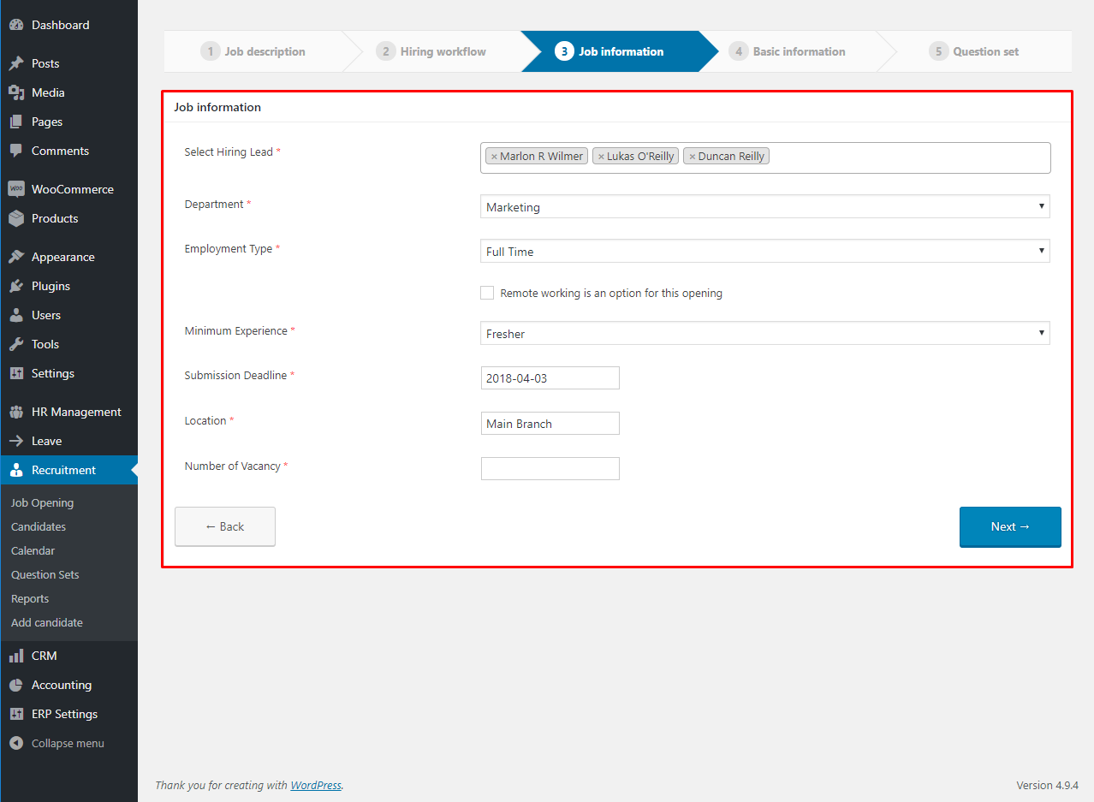Screen dimensions: 1094x802
Task: Click the Plugins plug icon
Action: click(16, 286)
